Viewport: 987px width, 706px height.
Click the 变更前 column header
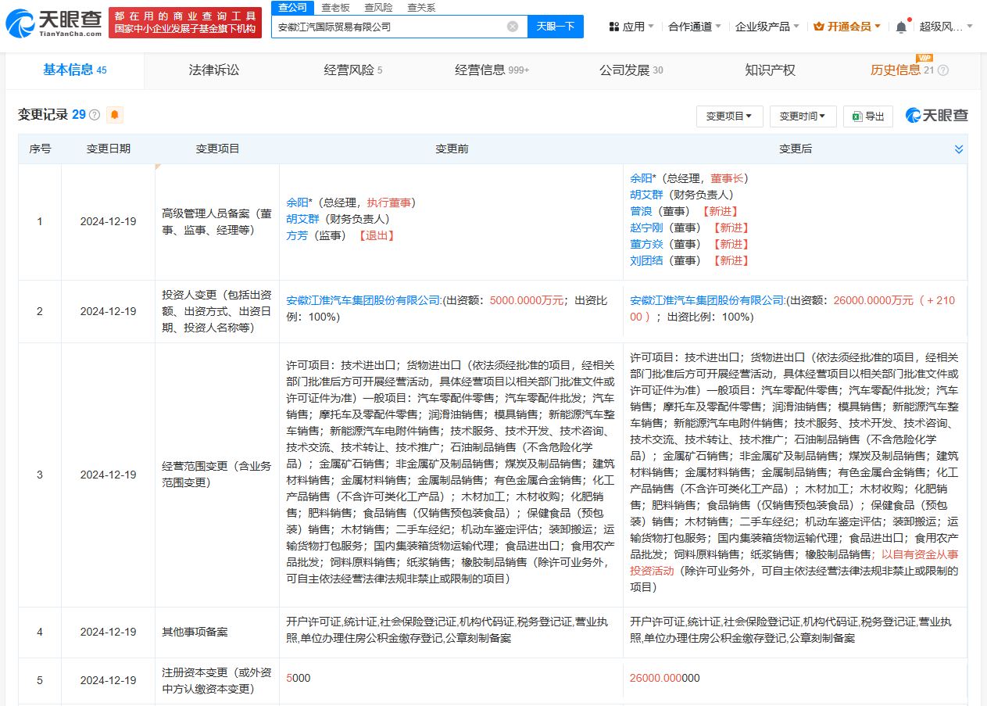(x=452, y=149)
